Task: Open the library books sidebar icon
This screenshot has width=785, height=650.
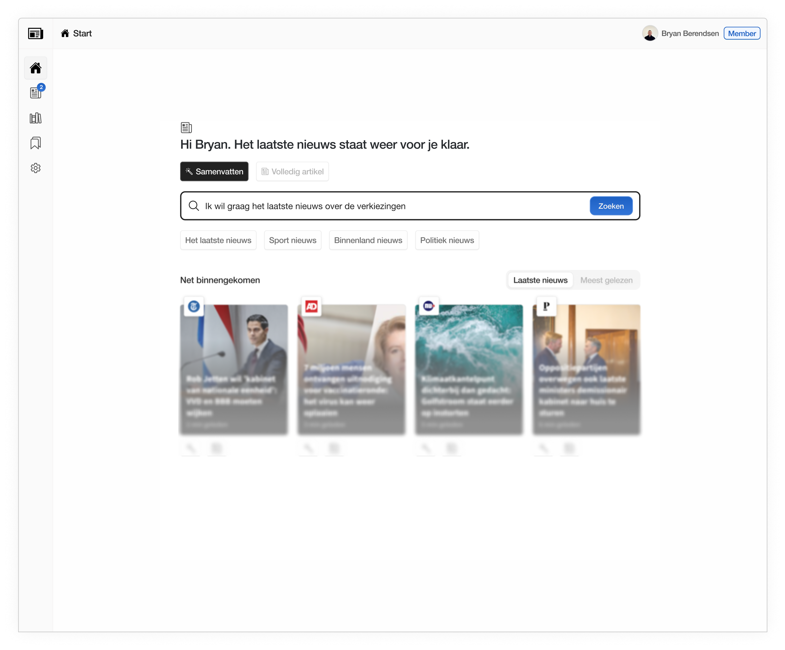Action: tap(35, 118)
